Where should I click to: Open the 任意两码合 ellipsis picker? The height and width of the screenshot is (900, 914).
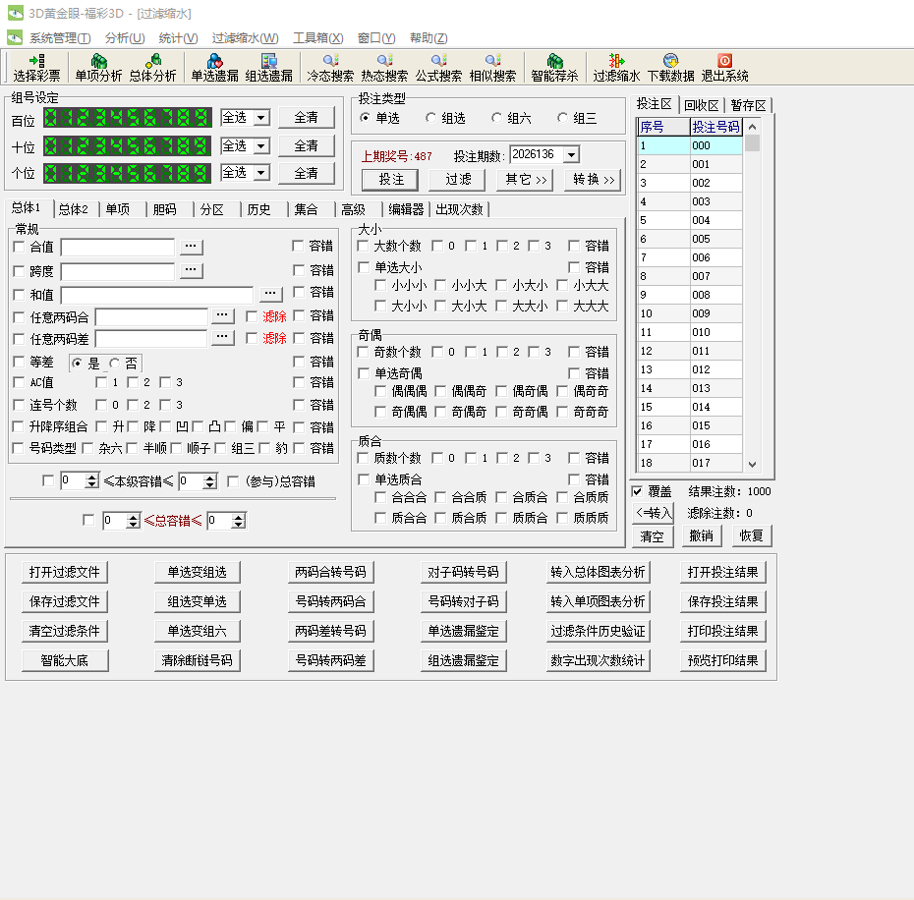coord(222,316)
